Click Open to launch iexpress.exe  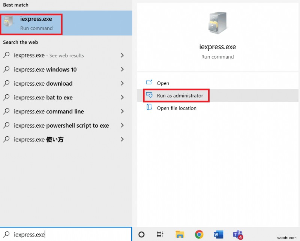[x=162, y=83]
